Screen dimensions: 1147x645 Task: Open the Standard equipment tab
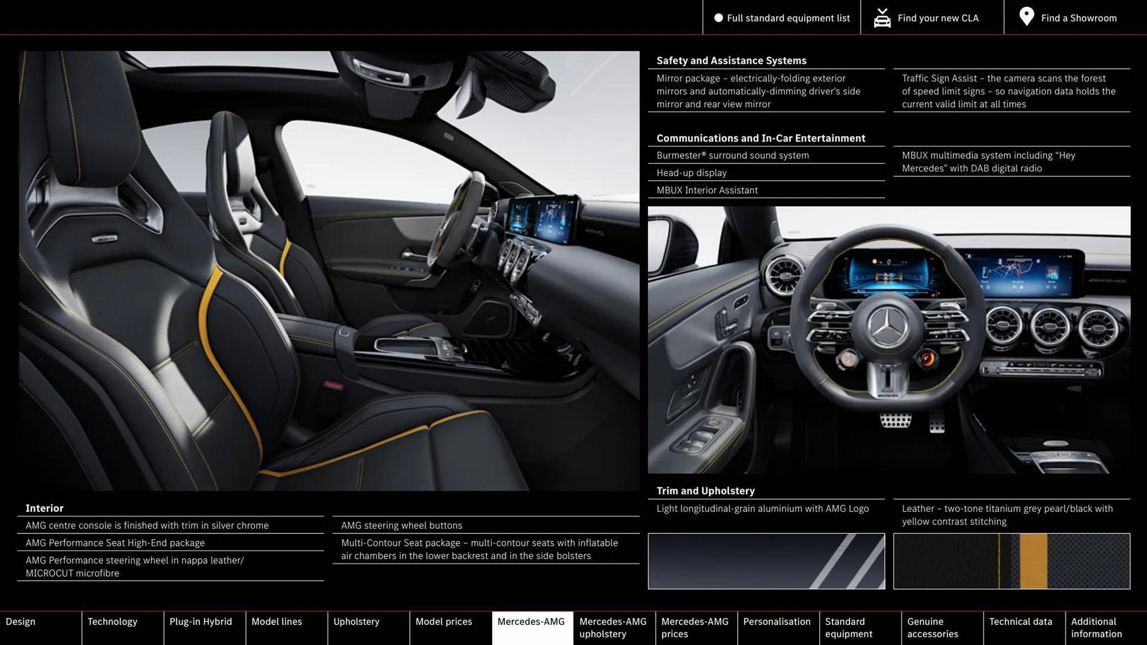pos(849,627)
